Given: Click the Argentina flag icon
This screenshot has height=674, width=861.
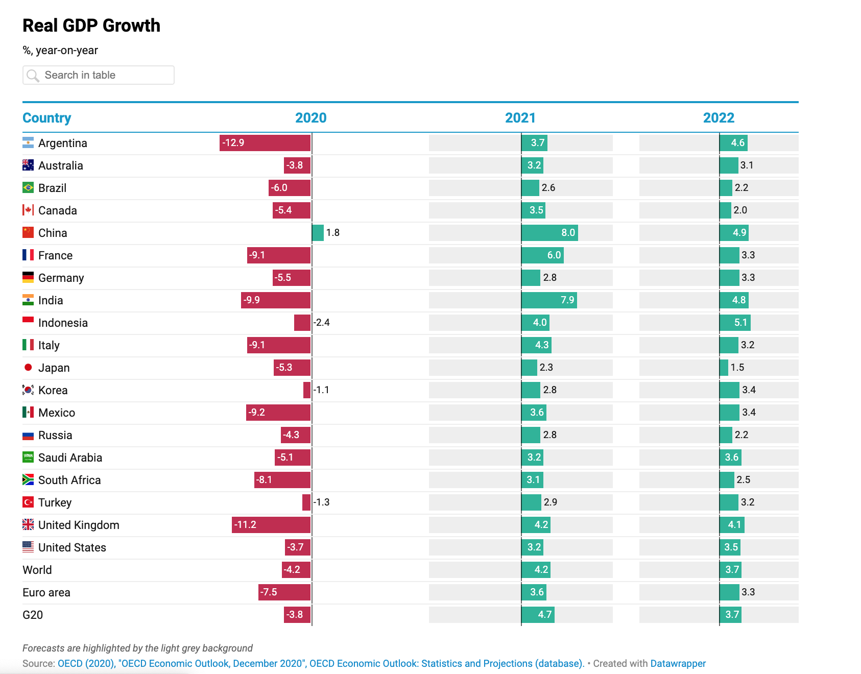Looking at the screenshot, I should click(28, 143).
